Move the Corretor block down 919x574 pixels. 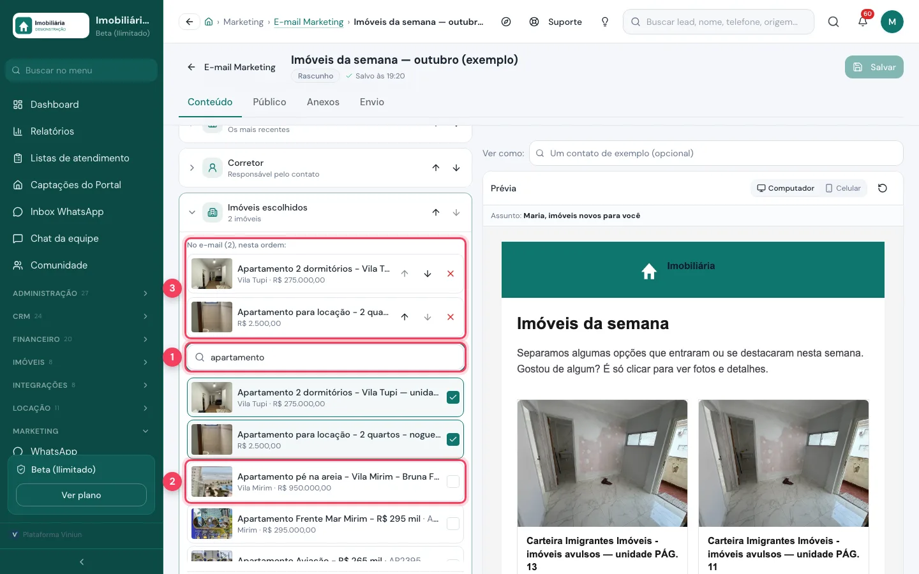click(x=456, y=168)
